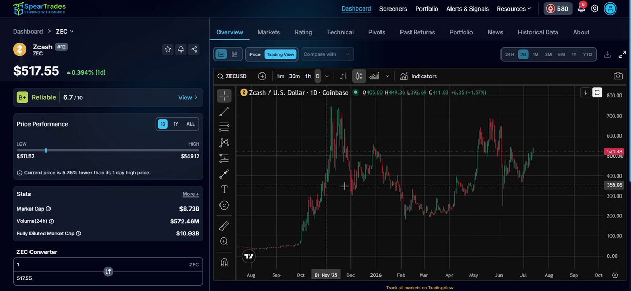This screenshot has height=291, width=631.
Task: Open the Pivots tab
Action: click(377, 32)
